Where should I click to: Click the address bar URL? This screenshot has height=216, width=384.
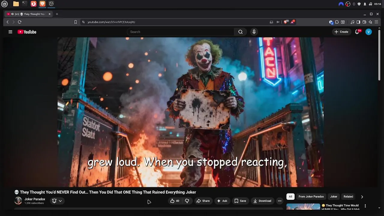[111, 22]
